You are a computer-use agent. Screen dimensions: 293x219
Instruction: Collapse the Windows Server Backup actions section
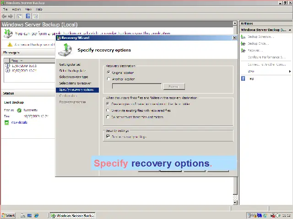tap(290, 30)
